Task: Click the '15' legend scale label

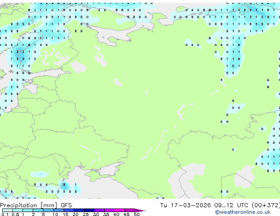Action: [x=65, y=214]
